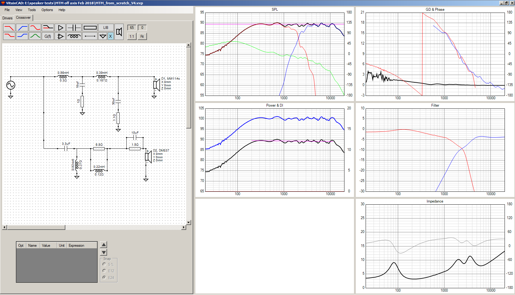Image resolution: width=515 pixels, height=295 pixels.
Task: Add a wire connection
Action: click(x=90, y=36)
